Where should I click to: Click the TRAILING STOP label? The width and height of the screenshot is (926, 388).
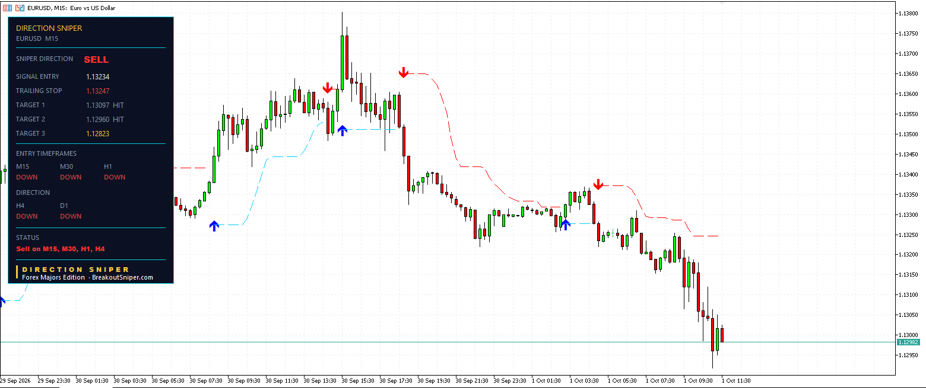point(39,91)
